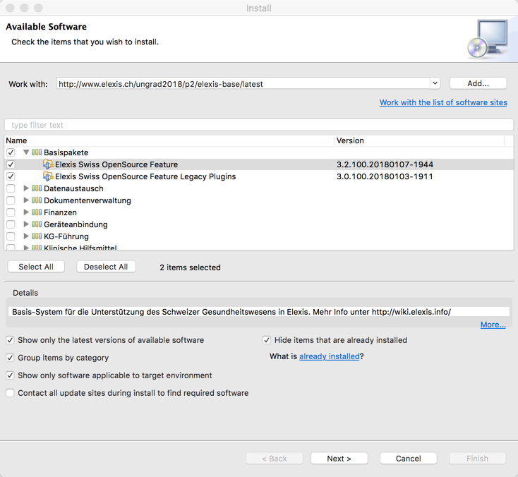The height and width of the screenshot is (477, 518).
Task: Open the already installed link
Action: click(x=329, y=356)
